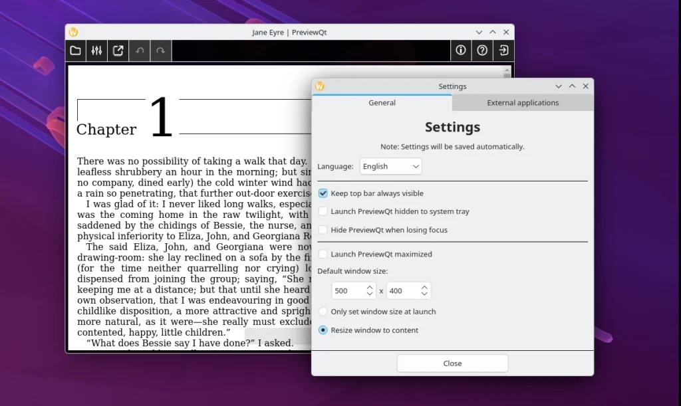This screenshot has height=406, width=681.
Task: Enable 'Launch PreviewQt maximized'
Action: pyautogui.click(x=322, y=254)
